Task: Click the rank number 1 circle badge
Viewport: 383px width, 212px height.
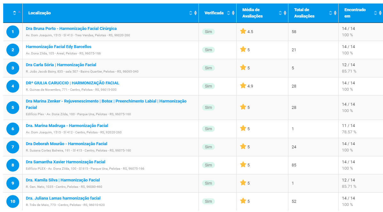Action: (13, 32)
